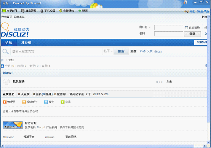211x148 pixels.
Task: Open the email (电子邮件) toolbar item
Action: click(10, 11)
